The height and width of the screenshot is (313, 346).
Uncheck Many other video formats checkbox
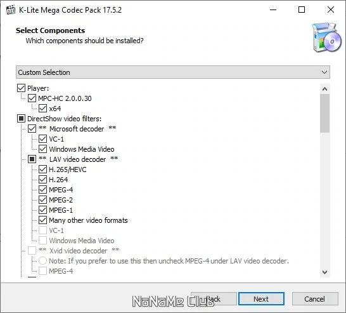[x=42, y=220]
